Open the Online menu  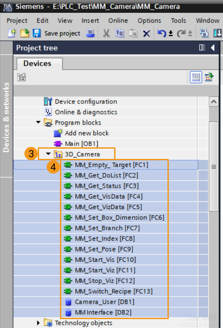click(x=118, y=20)
